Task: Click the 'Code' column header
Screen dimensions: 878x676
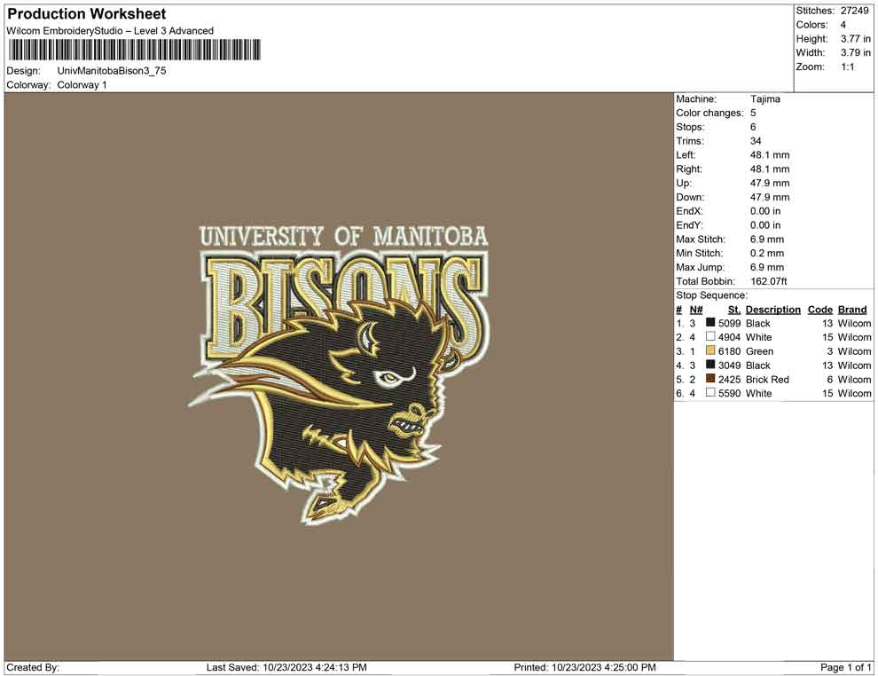Action: (x=819, y=309)
